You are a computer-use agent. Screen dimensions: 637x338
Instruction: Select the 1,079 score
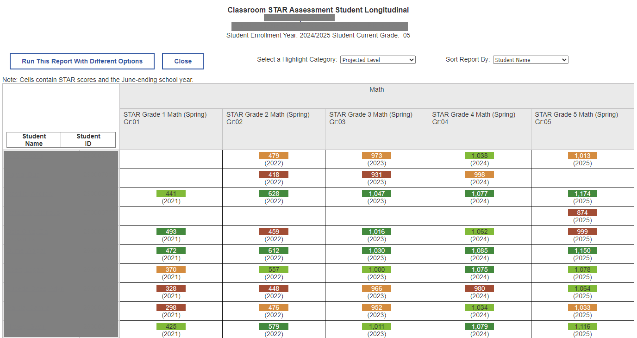[x=479, y=326]
